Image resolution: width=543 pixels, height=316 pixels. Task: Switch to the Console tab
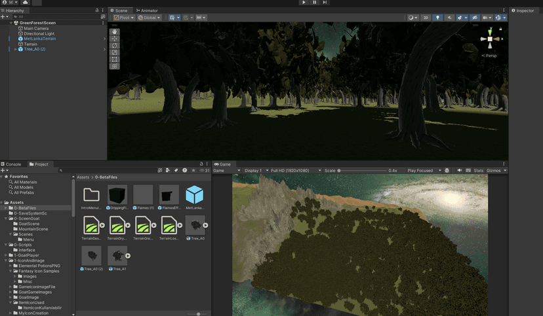point(13,164)
